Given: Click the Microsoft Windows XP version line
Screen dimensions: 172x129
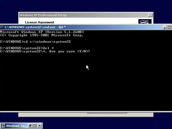Looking at the screenshot, I should (x=42, y=32).
